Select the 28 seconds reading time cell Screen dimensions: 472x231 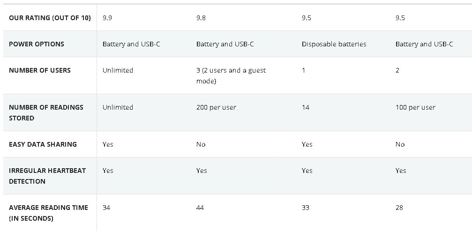coord(399,208)
